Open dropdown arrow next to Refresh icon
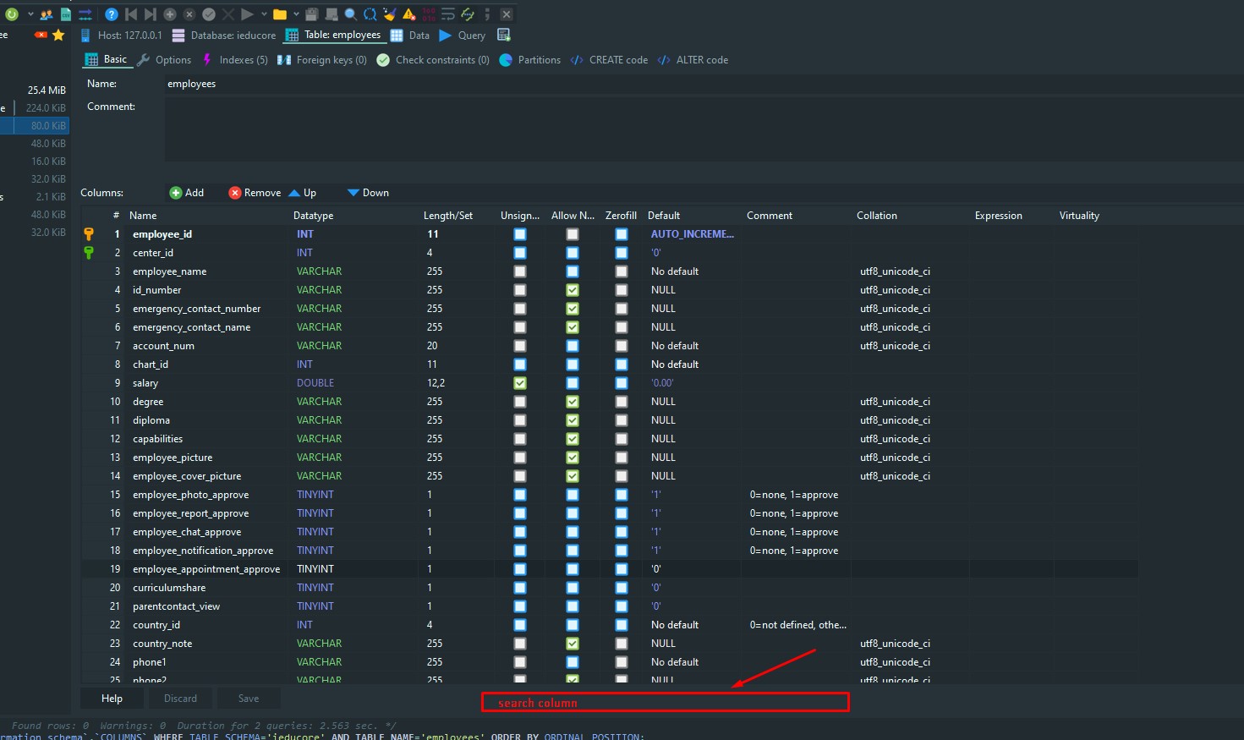 pos(30,14)
